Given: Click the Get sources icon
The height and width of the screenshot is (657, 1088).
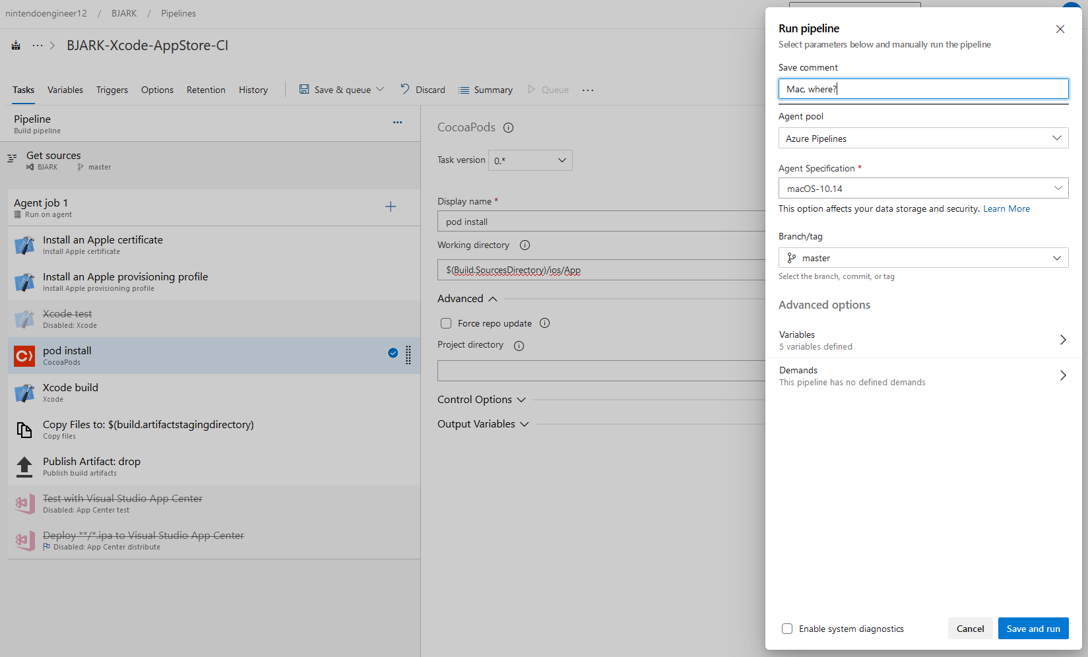Looking at the screenshot, I should (12, 158).
